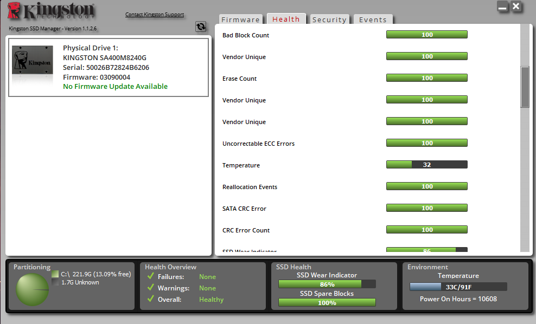This screenshot has width=536, height=324.
Task: Click the Erase Count label
Action: pyautogui.click(x=239, y=79)
